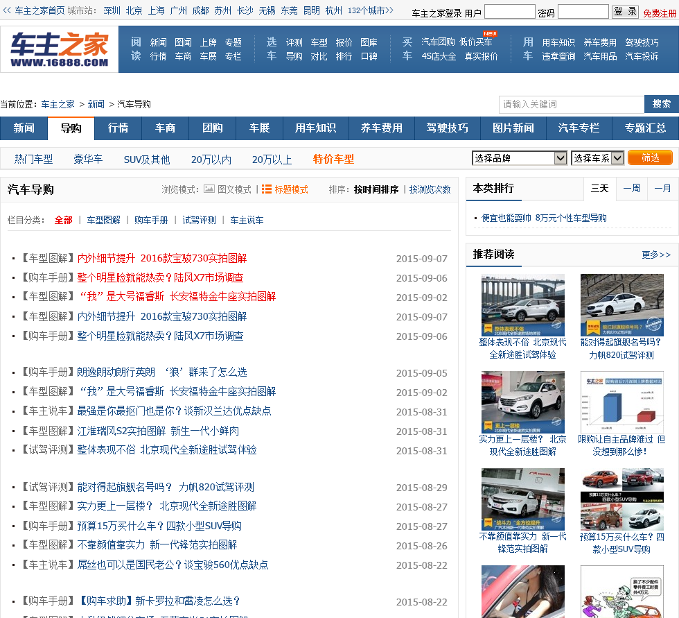Select the 热门车型 filter
Screen dimensions: 679x618
click(x=33, y=159)
